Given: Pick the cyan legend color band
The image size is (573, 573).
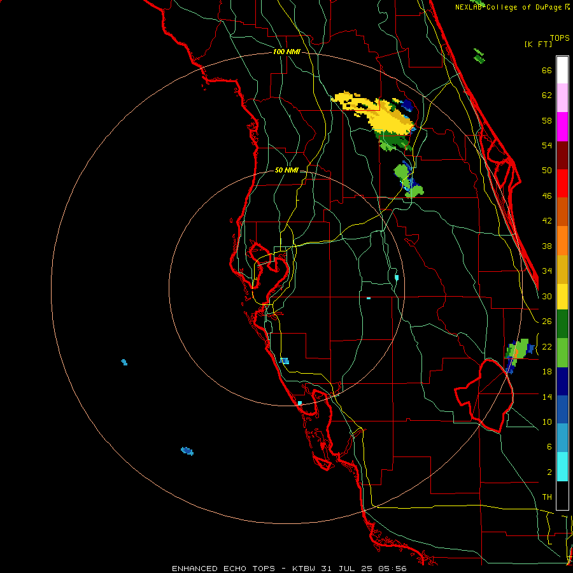Looking at the screenshot, I should point(562,467).
